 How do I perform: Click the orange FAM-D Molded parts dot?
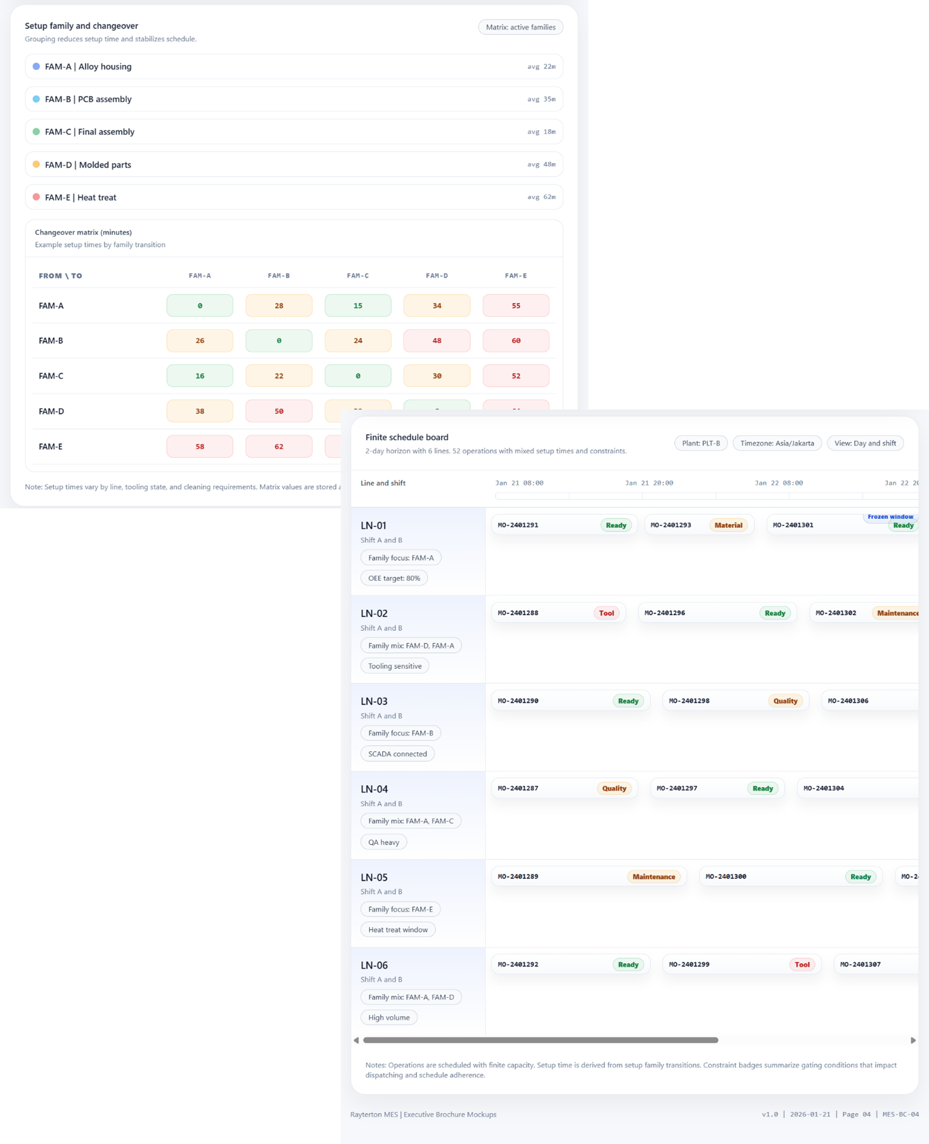click(x=37, y=164)
